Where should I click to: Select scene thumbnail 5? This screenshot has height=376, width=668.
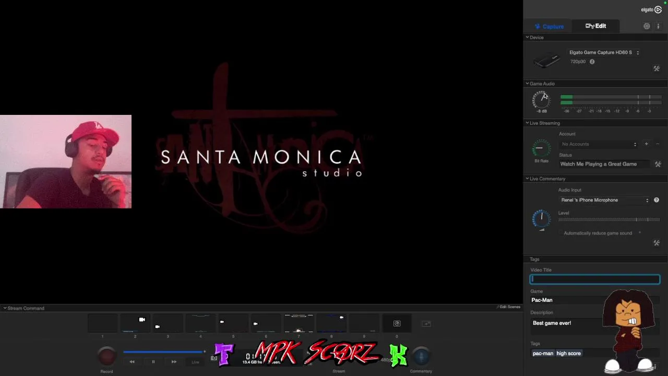coord(233,323)
